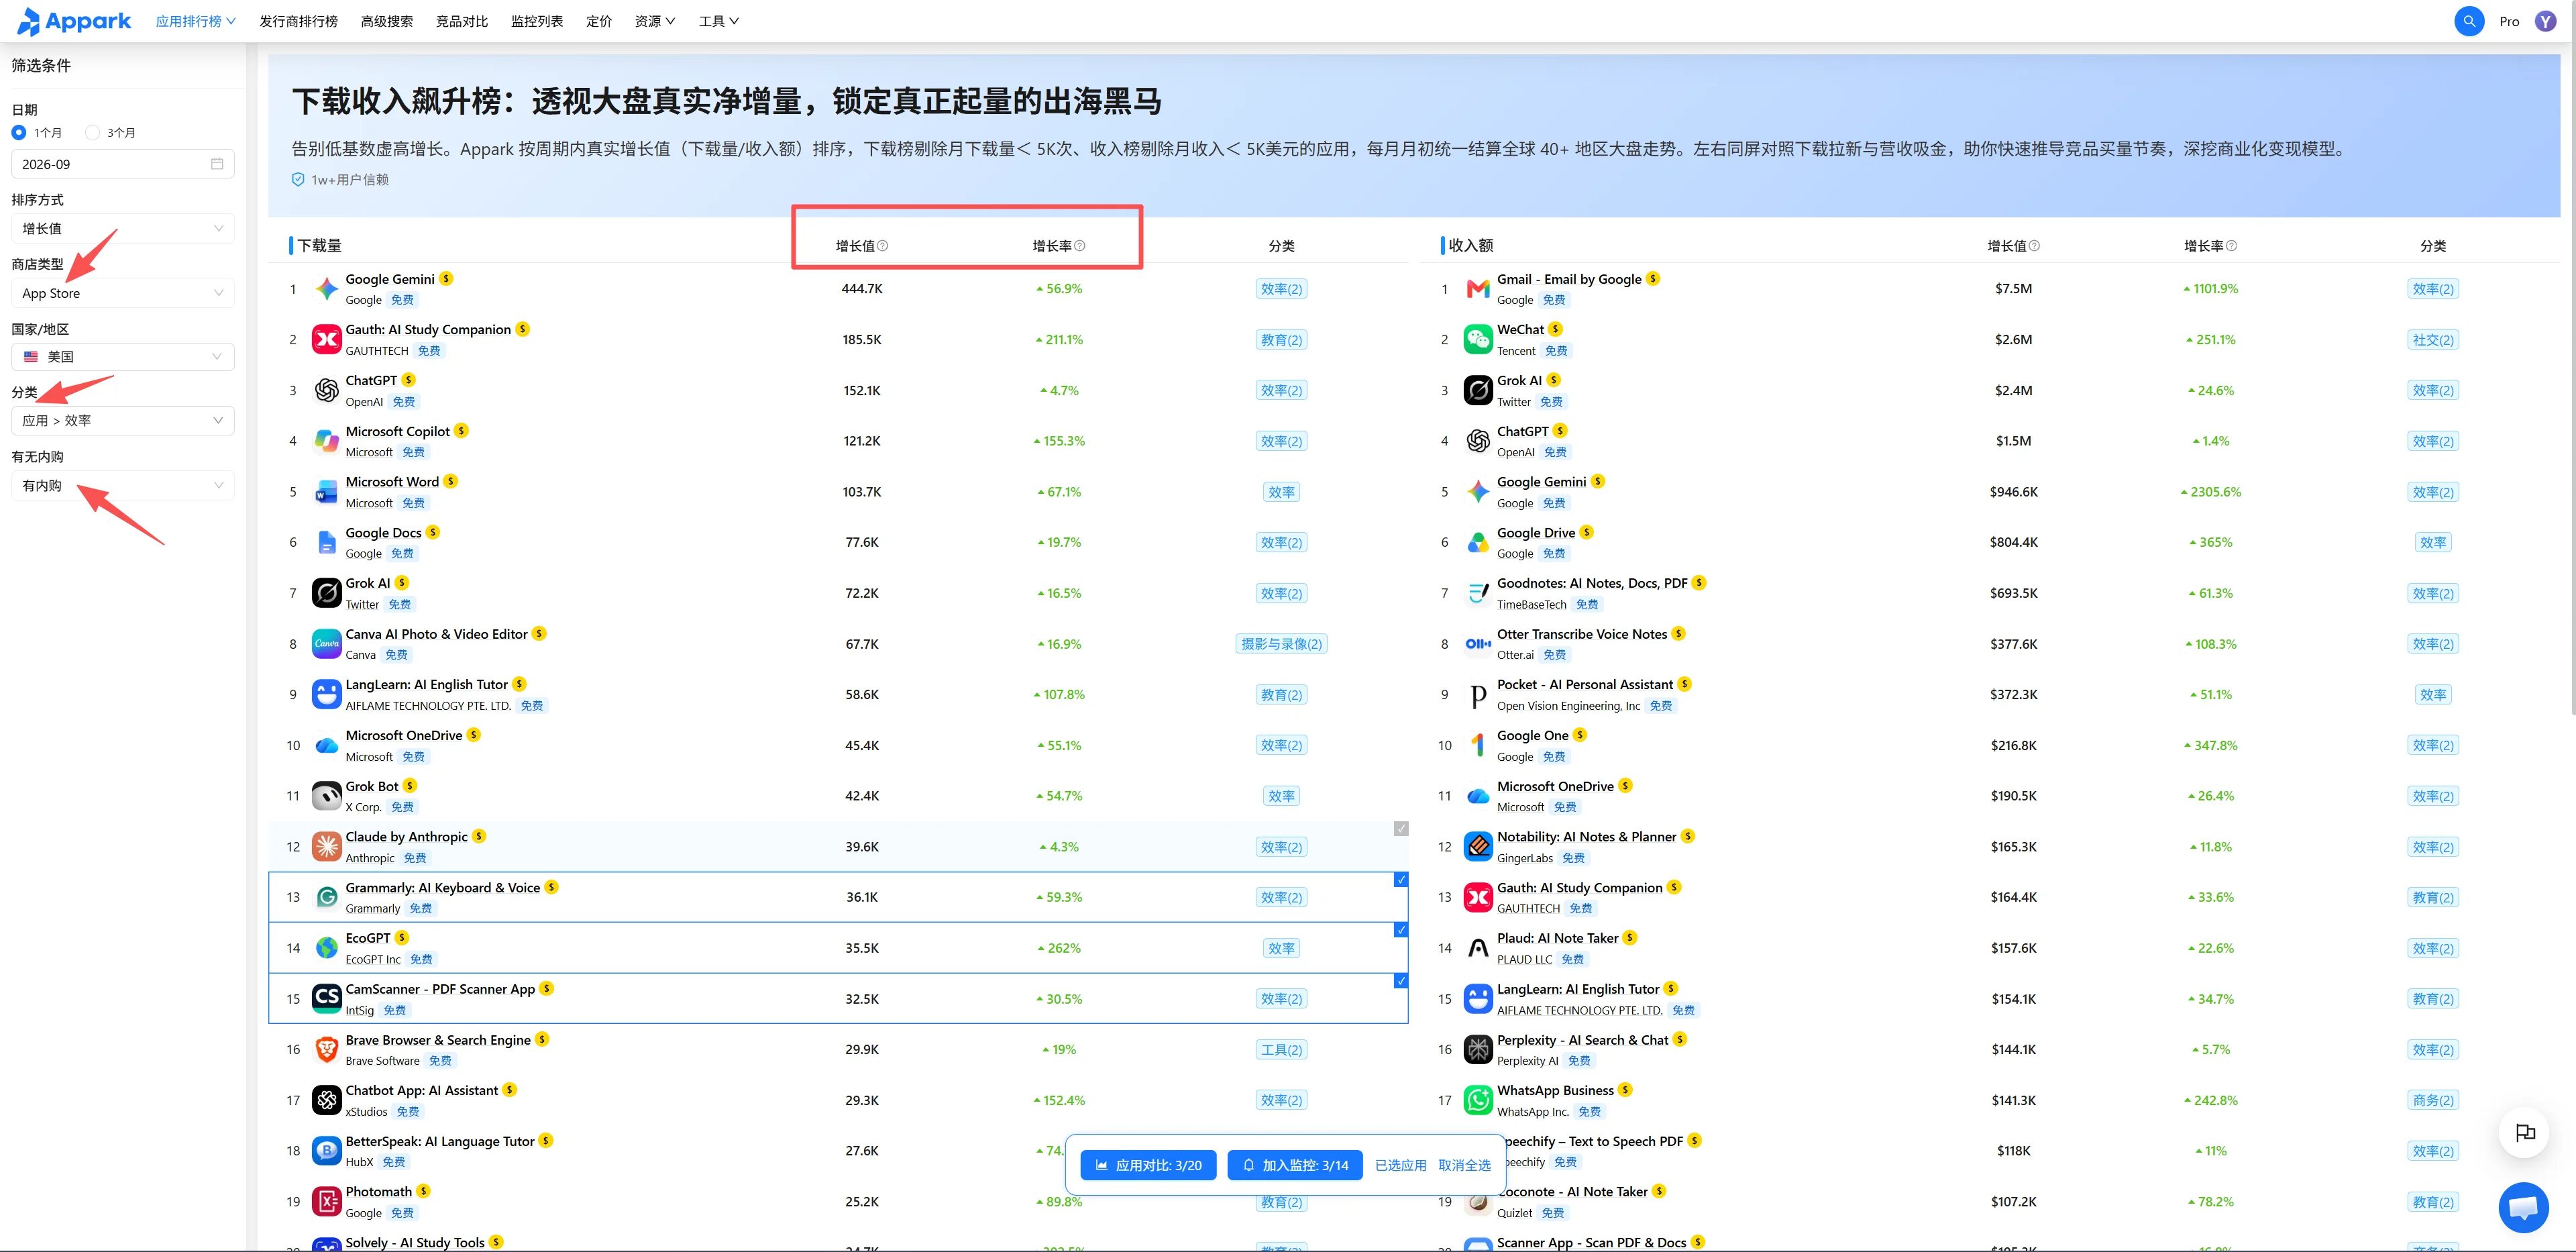Click the Google Gemini app icon in downloads

pyautogui.click(x=327, y=289)
